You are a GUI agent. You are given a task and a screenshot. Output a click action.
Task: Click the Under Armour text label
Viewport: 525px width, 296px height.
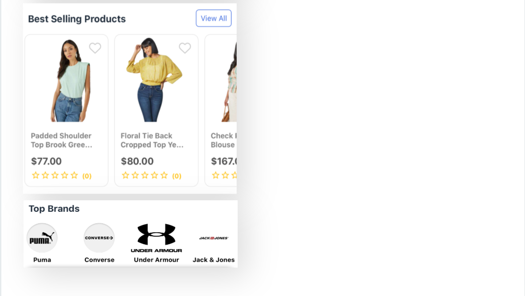click(x=157, y=260)
